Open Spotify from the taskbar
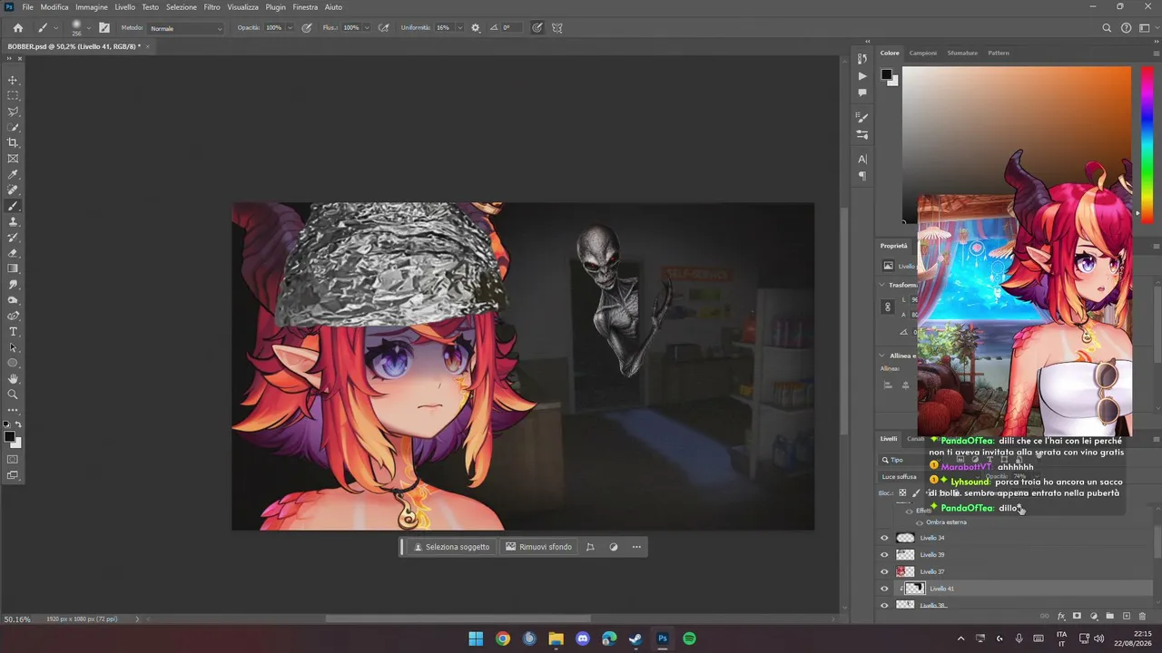1162x653 pixels. [689, 638]
